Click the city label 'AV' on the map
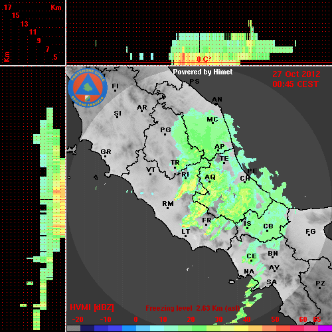 pyautogui.click(x=274, y=268)
